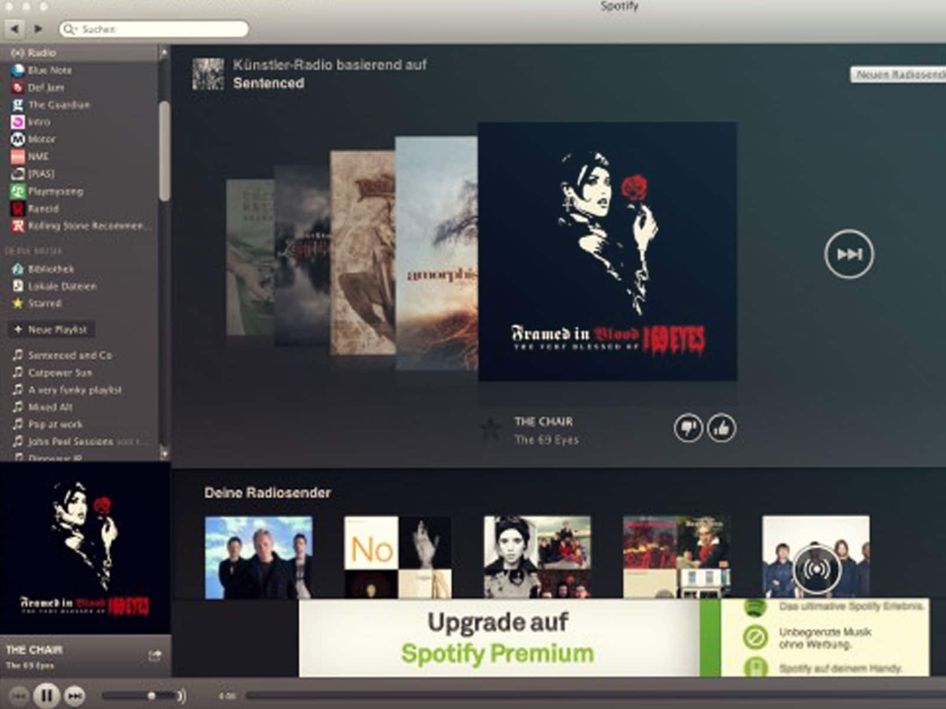Click the sidebar scroll-down arrow
Screen dimensions: 946x709
164,454
